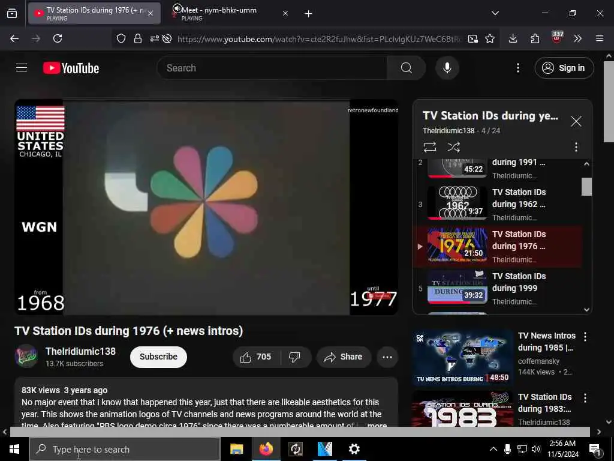Go to the YouTube home logo
The image size is (614, 461).
pyautogui.click(x=71, y=68)
